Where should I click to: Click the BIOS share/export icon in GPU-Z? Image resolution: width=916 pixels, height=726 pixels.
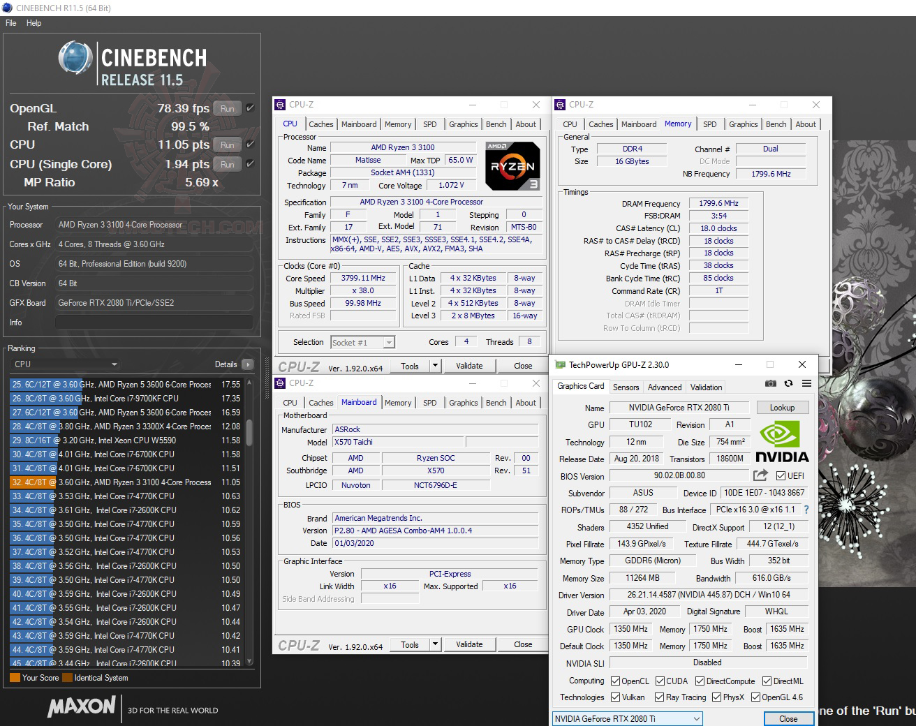pos(760,475)
